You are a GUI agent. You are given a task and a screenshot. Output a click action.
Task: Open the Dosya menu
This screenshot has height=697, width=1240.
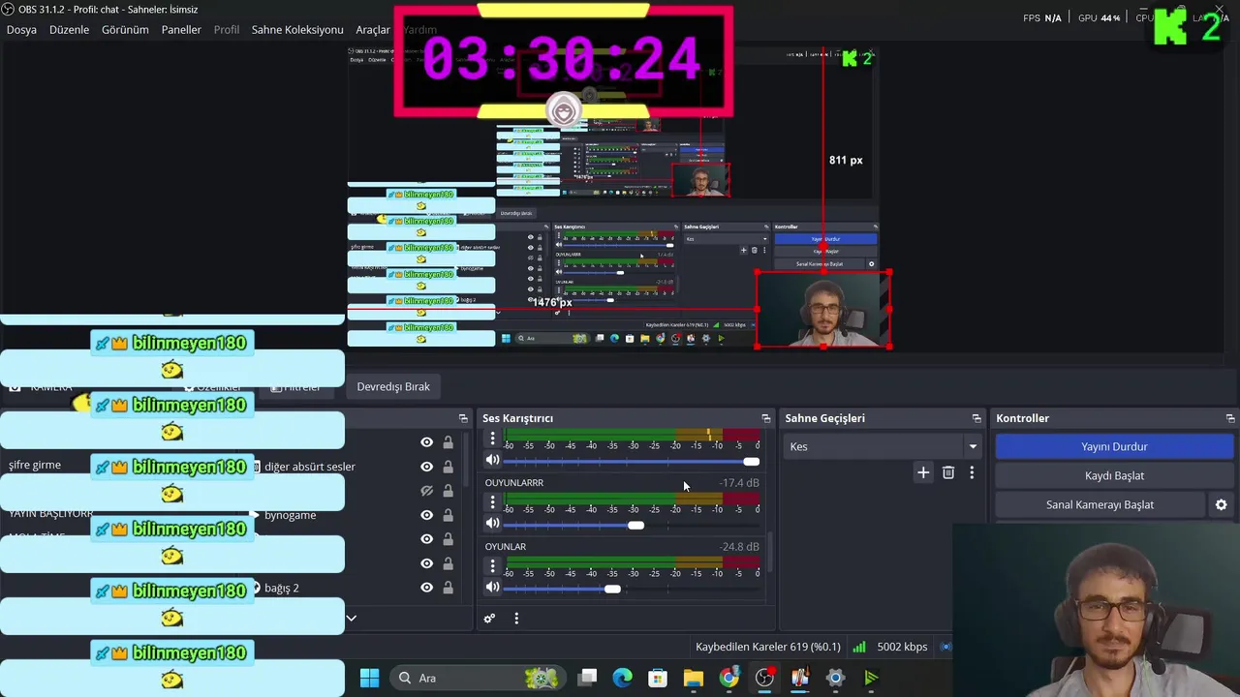(21, 30)
